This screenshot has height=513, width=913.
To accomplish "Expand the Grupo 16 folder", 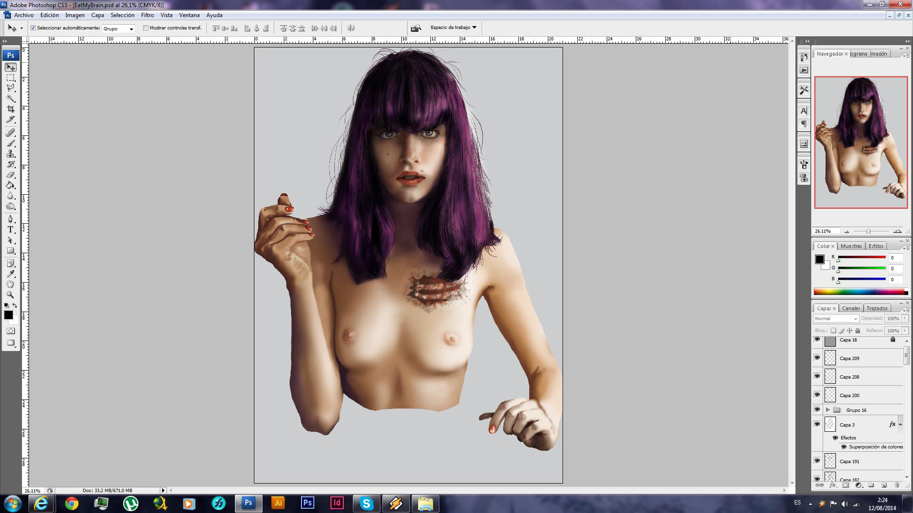I will click(828, 410).
